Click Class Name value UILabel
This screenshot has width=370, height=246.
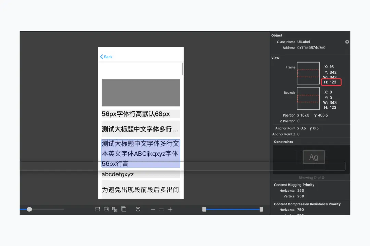pos(304,42)
